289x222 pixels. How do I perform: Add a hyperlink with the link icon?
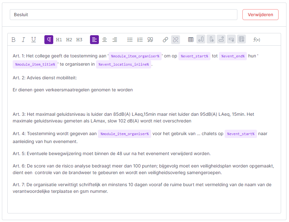165,40
